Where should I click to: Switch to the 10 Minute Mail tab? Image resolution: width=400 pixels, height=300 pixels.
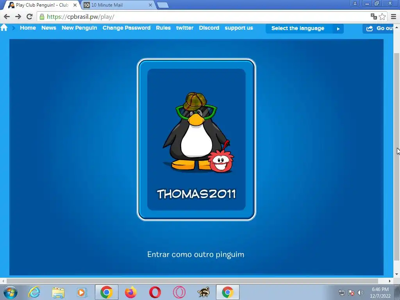118,5
